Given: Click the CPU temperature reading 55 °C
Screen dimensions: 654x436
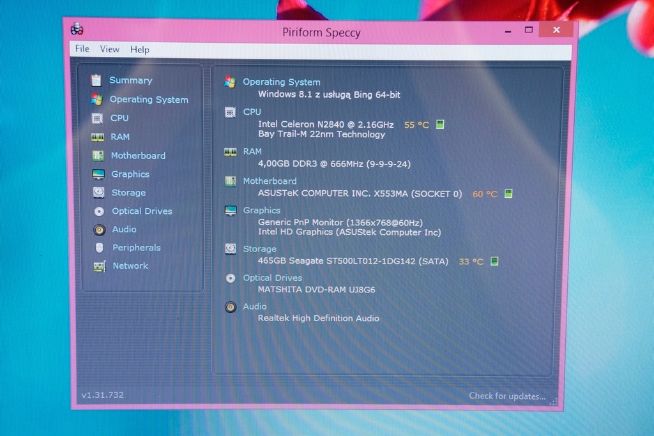Looking at the screenshot, I should pos(416,124).
